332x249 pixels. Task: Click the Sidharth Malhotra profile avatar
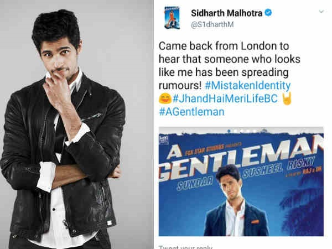click(x=172, y=18)
